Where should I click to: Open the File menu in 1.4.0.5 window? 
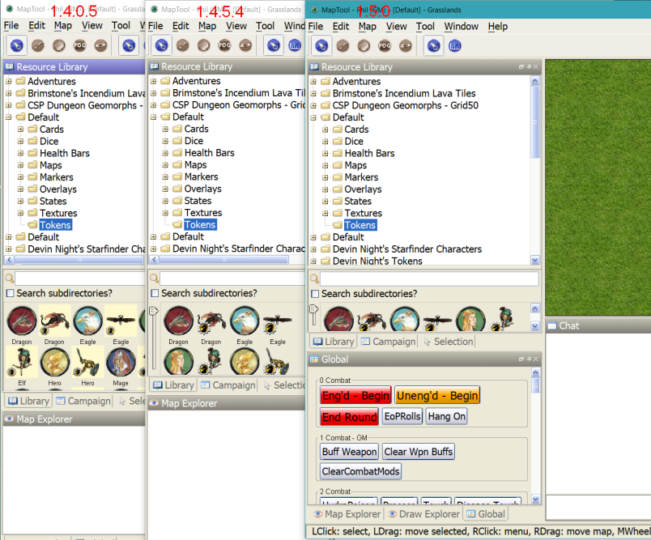tap(11, 26)
